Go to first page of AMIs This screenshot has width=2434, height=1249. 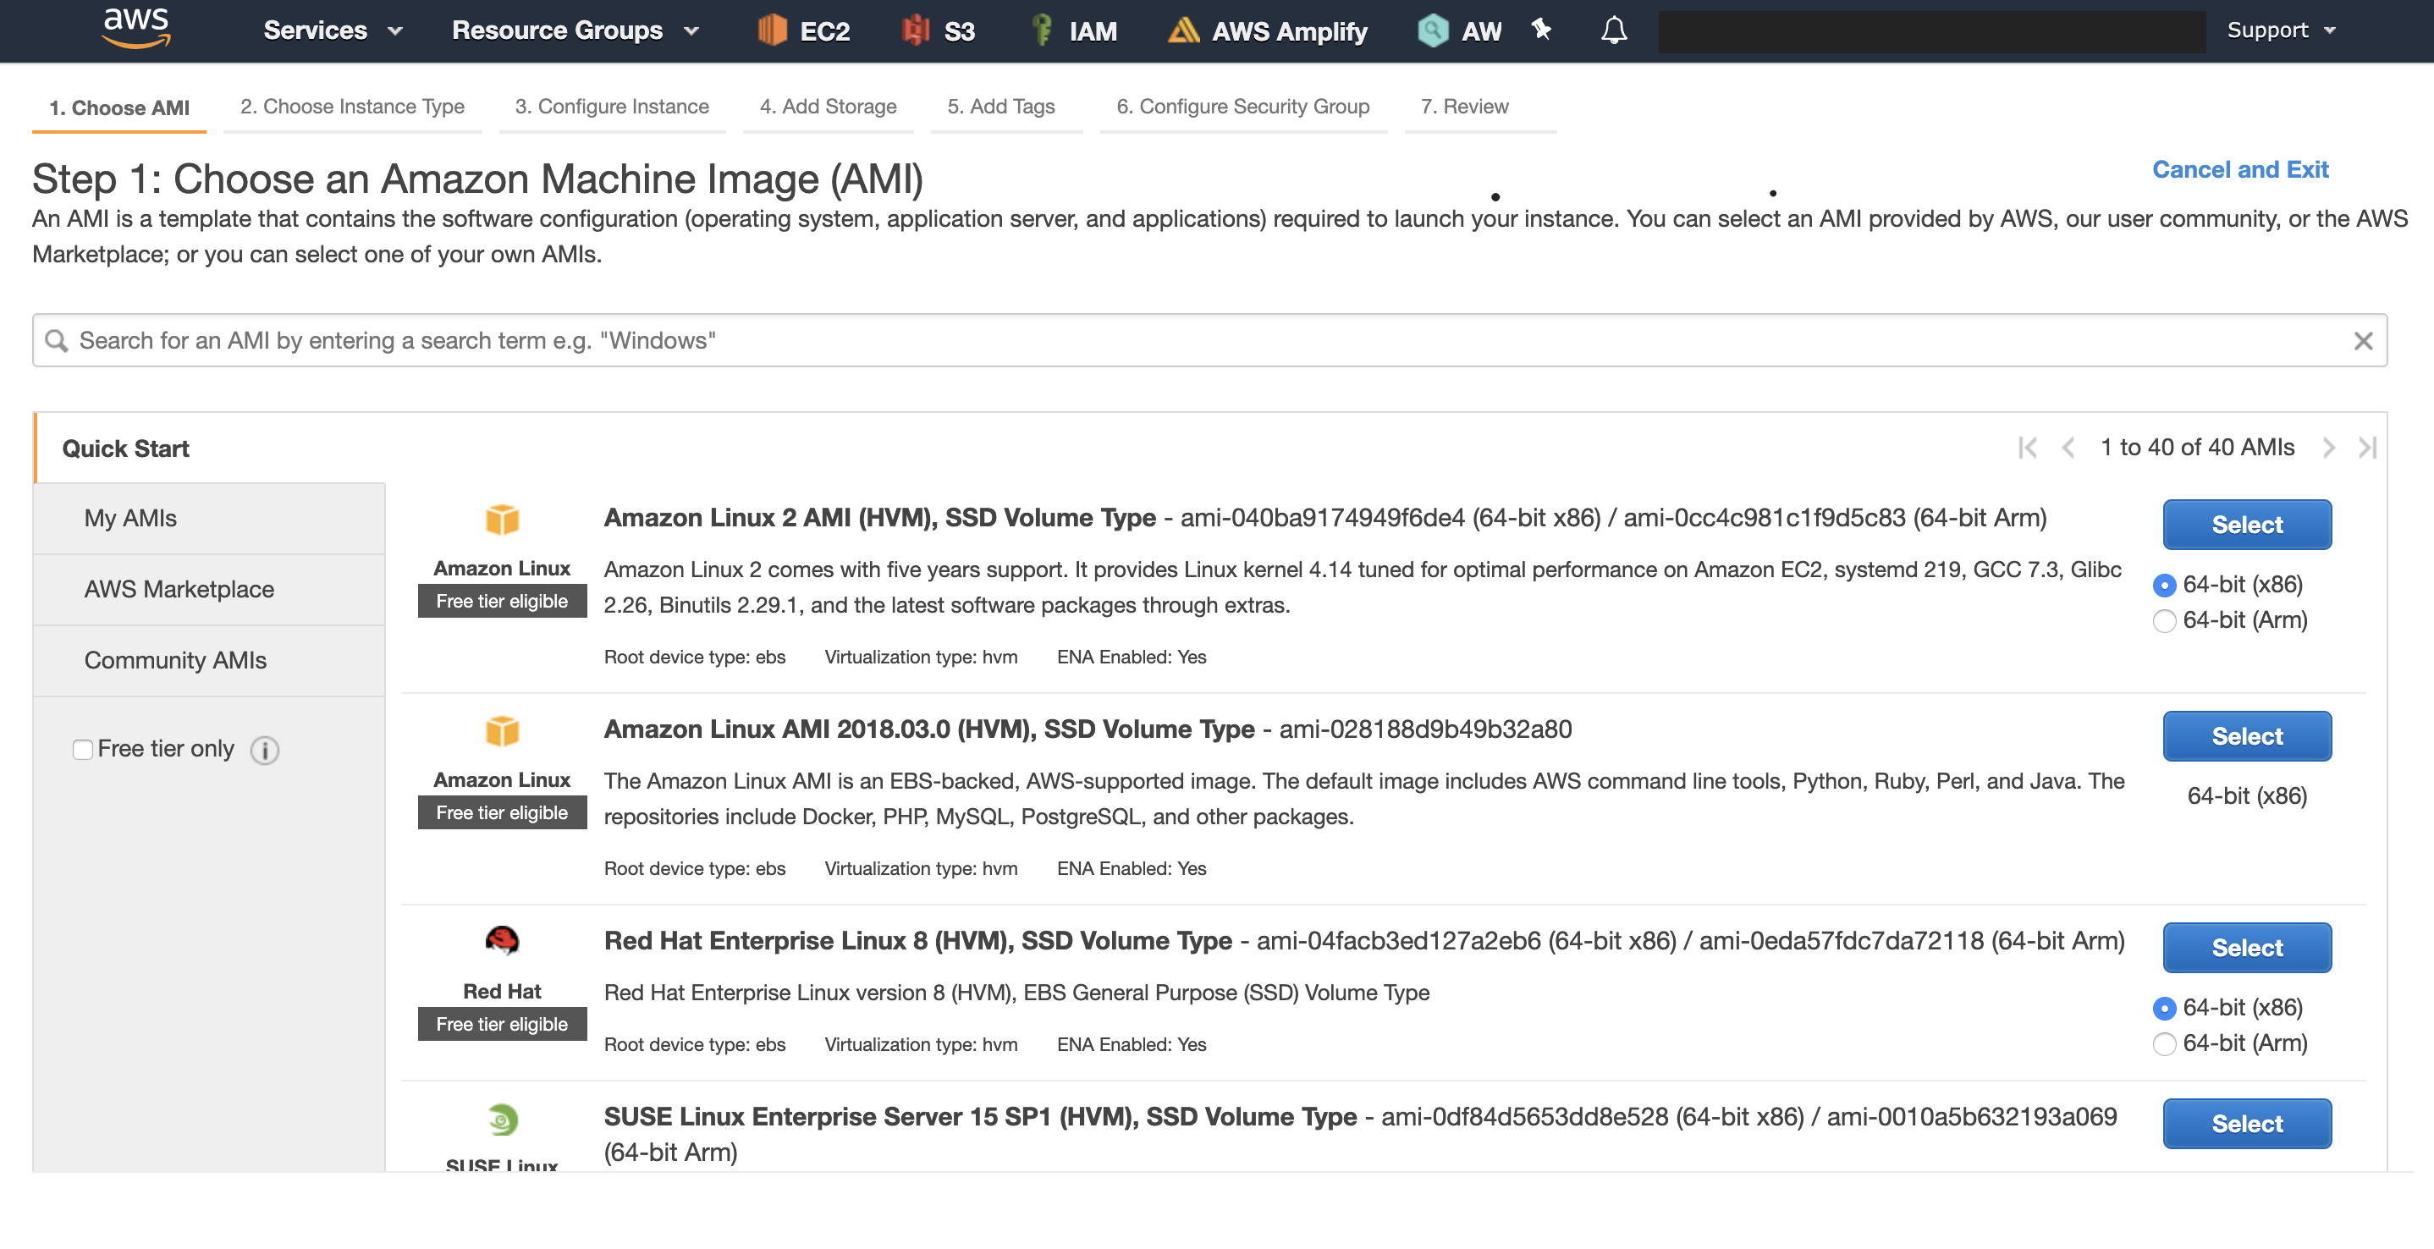pos(2027,447)
